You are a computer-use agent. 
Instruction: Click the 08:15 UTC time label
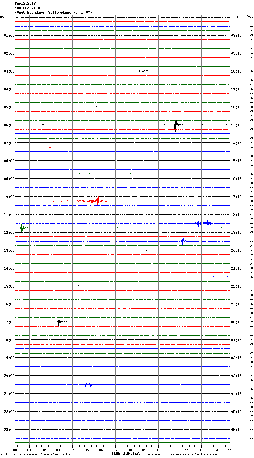point(236,36)
